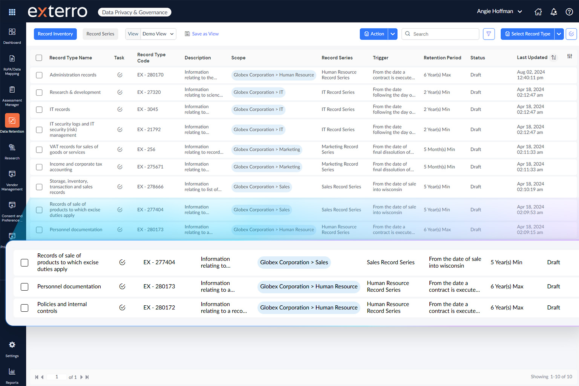Toggle the select-all header checkbox

coord(39,58)
